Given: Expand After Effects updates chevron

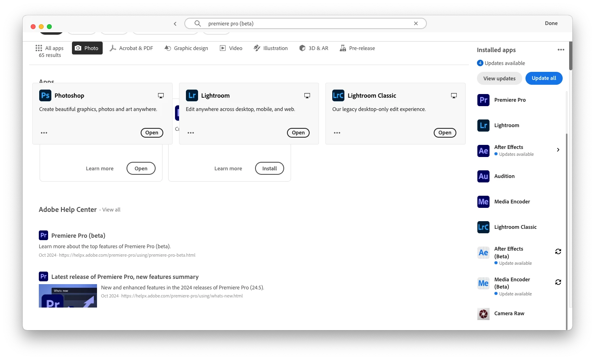Looking at the screenshot, I should (x=558, y=150).
